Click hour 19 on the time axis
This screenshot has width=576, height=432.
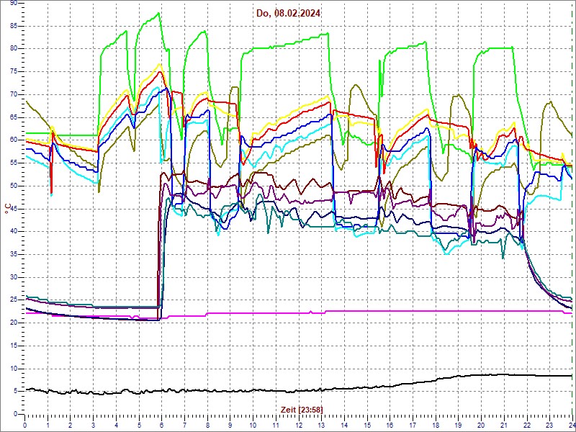tap(458, 425)
